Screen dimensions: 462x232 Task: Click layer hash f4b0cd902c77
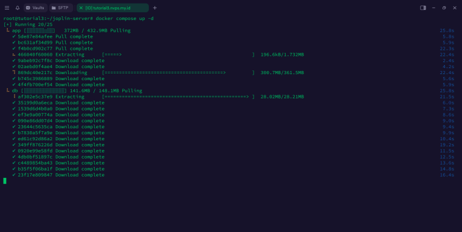pyautogui.click(x=35, y=49)
